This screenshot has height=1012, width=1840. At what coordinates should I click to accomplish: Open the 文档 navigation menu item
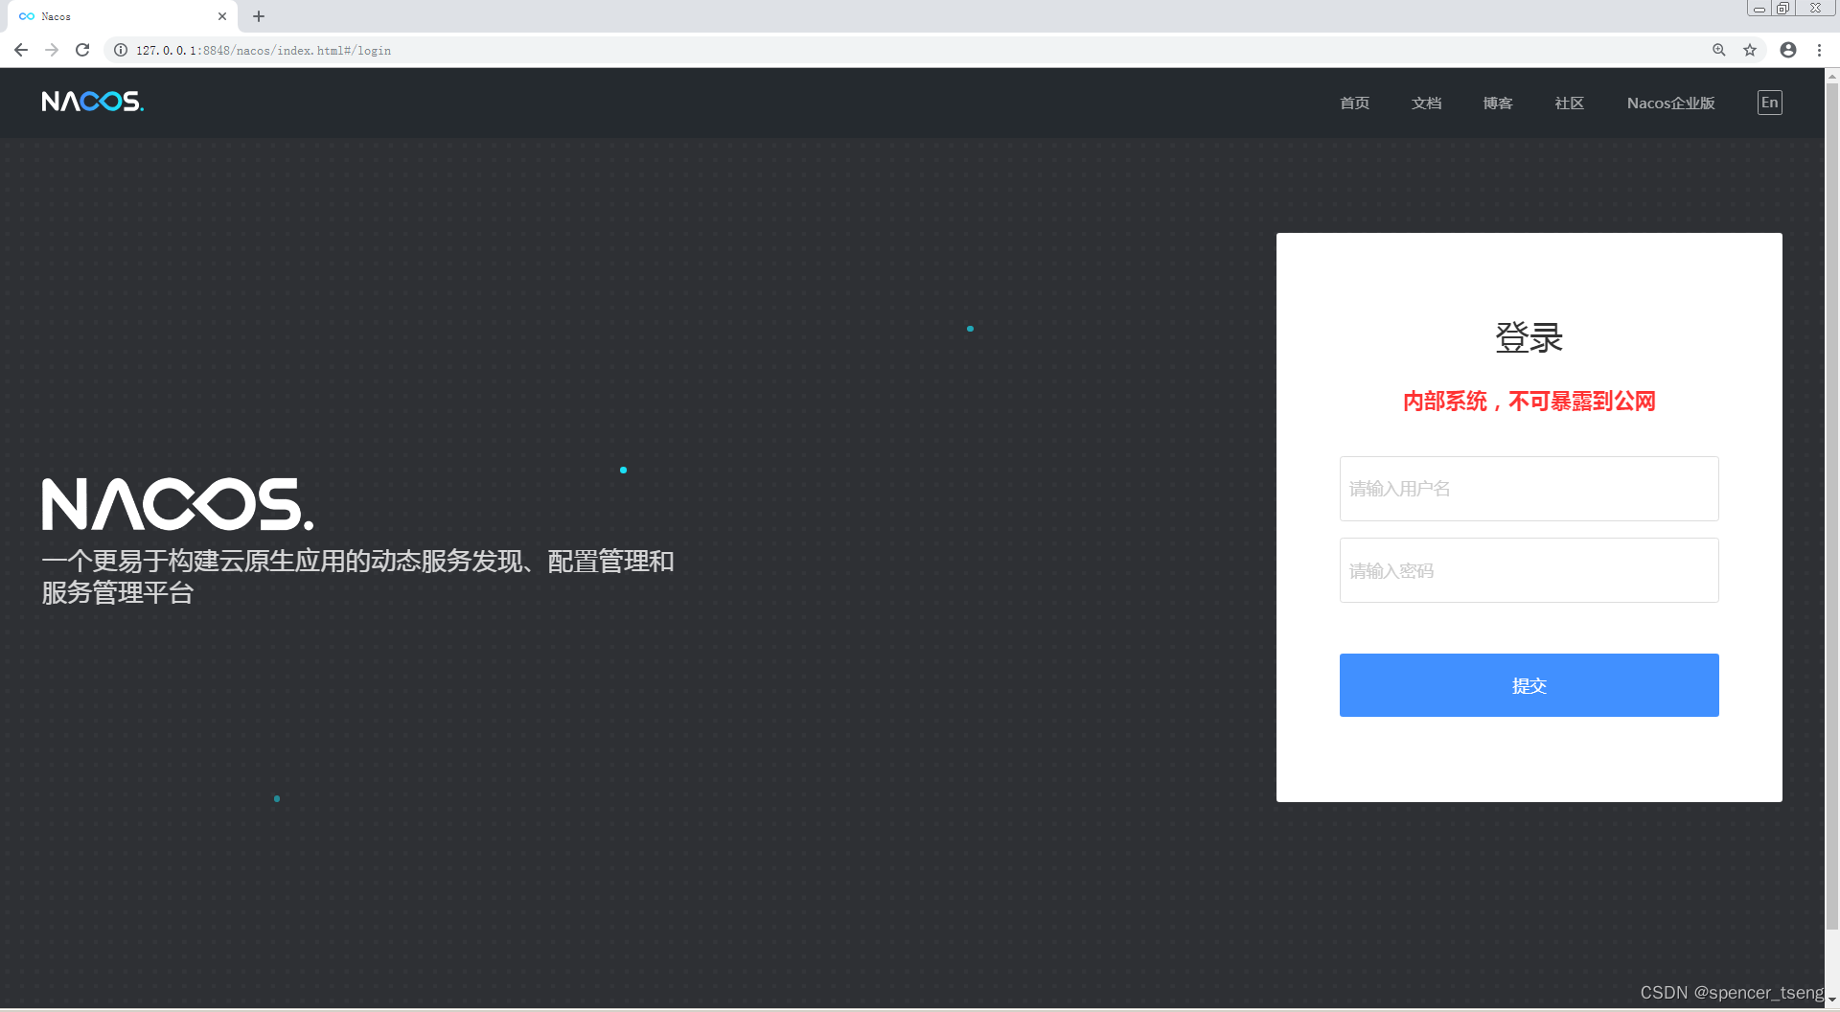click(x=1426, y=103)
